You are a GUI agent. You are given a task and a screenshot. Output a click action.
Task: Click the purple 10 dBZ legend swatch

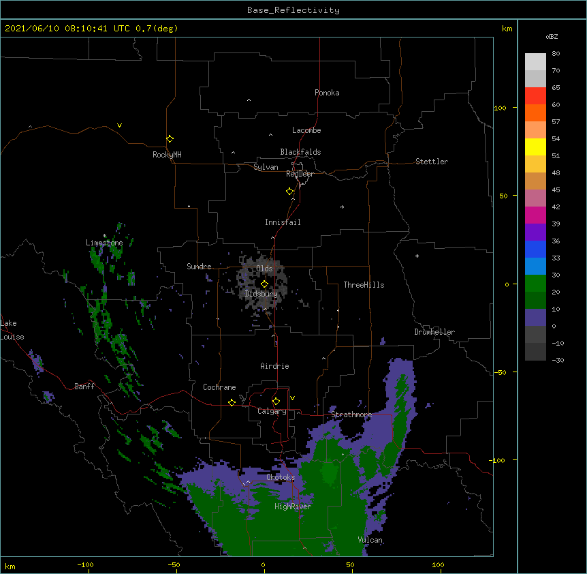[535, 318]
